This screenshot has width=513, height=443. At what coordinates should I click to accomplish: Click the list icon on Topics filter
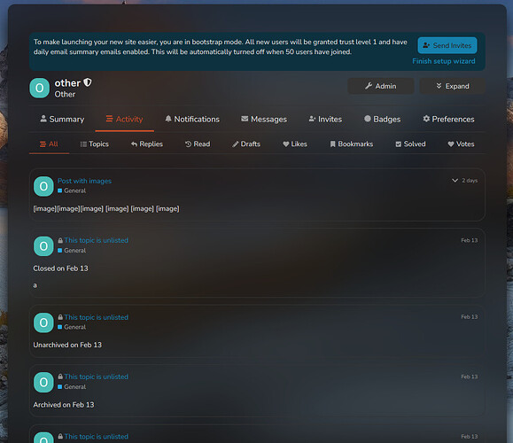pos(83,144)
